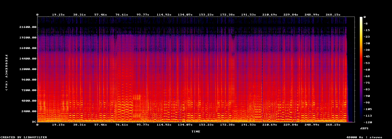Click the CREATED BY LIBAVFILTER text
The width and height of the screenshot is (392, 139).
tap(24, 137)
